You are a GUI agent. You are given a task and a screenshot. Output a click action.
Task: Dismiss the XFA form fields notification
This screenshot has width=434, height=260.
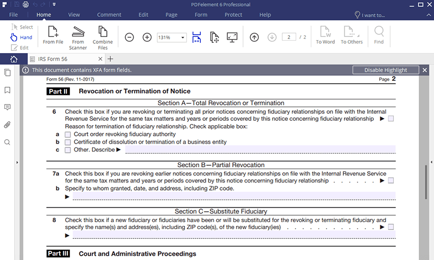tap(425, 70)
